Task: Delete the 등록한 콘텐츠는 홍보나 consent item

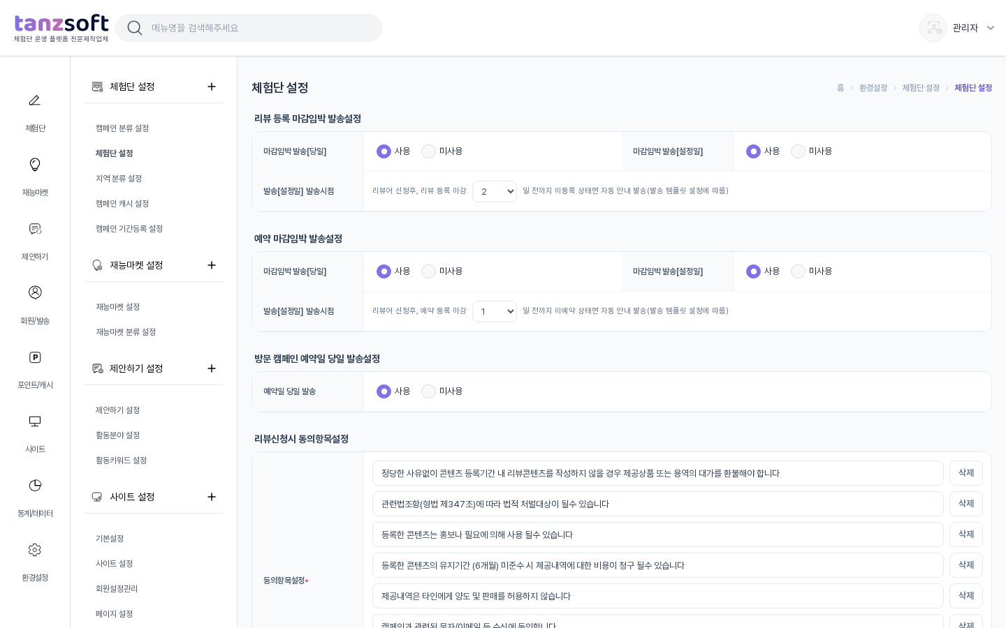Action: point(966,534)
